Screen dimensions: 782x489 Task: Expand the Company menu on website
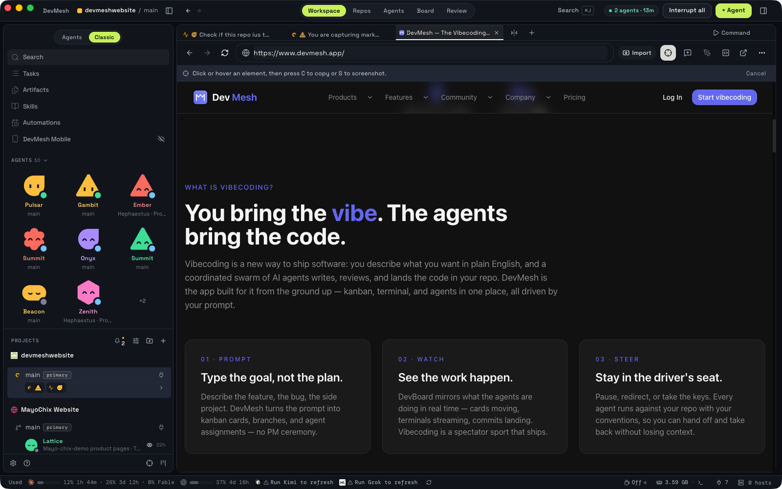pyautogui.click(x=528, y=97)
